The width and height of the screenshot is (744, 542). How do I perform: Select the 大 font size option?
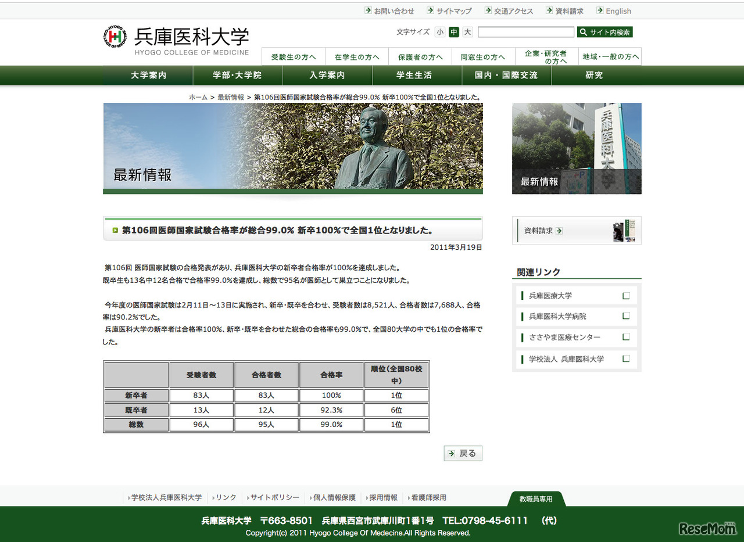click(x=467, y=32)
